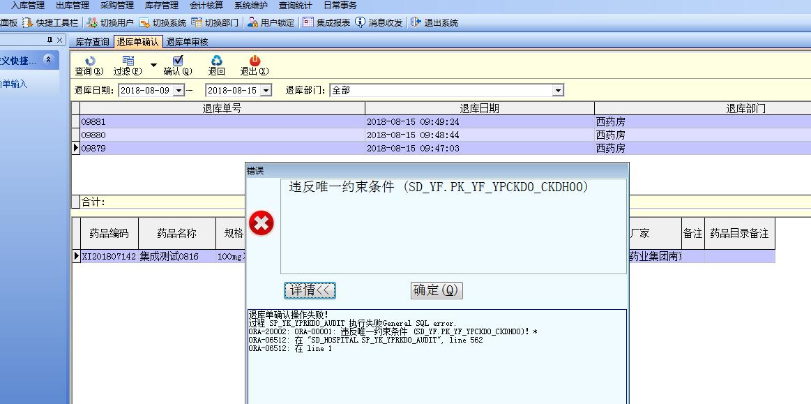Open 消息收发 from the toolbar
Screen dimensions: 811x404
tap(379, 23)
